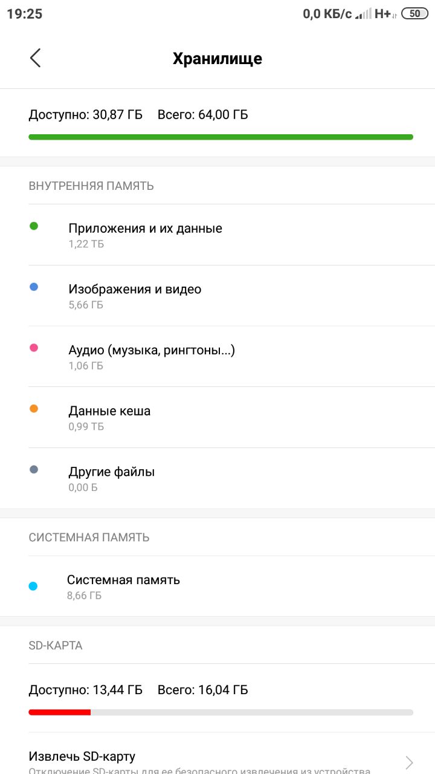Open the chevron next to Извлечь SD-карту
This screenshot has height=774, width=435.
410,762
